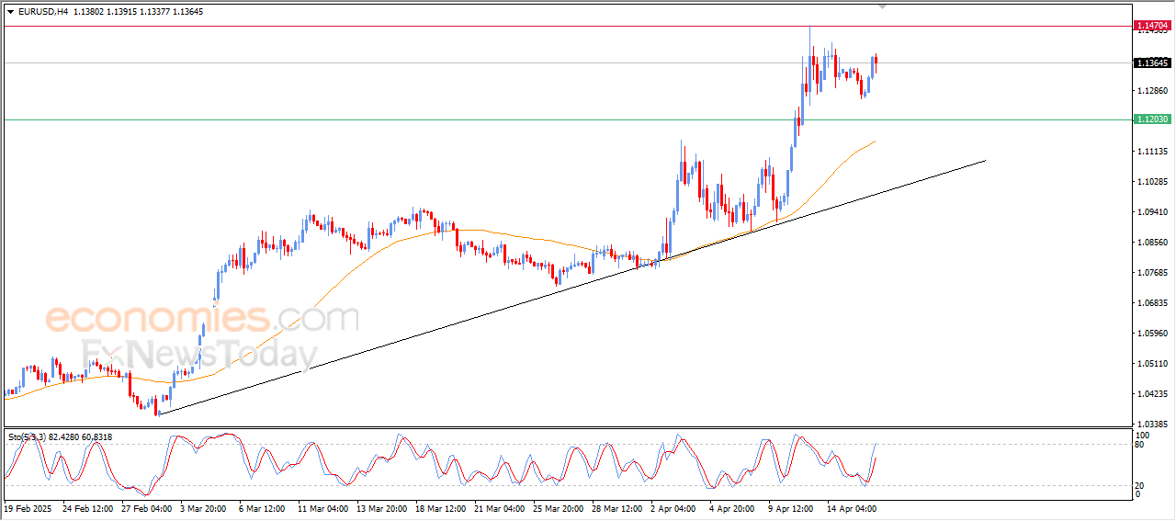Click the green 1.12030 price level label
This screenshot has width=1176, height=521.
click(1152, 119)
